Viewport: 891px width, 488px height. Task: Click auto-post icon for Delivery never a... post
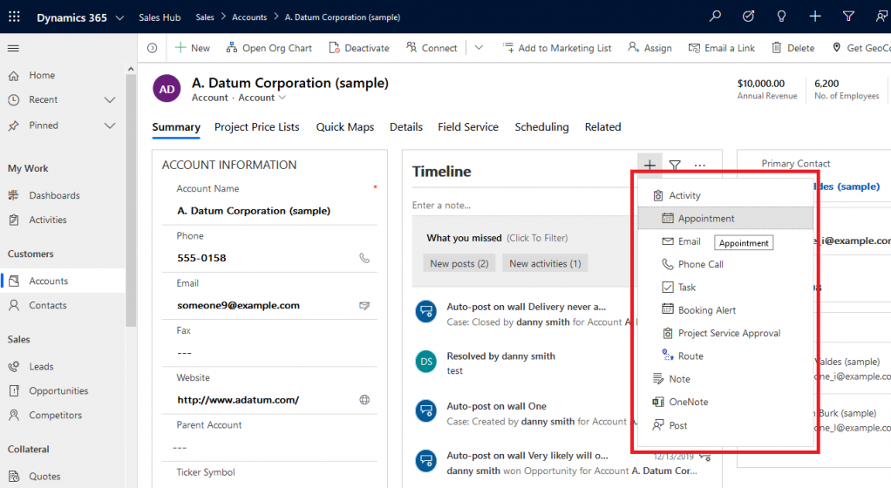pyautogui.click(x=426, y=311)
